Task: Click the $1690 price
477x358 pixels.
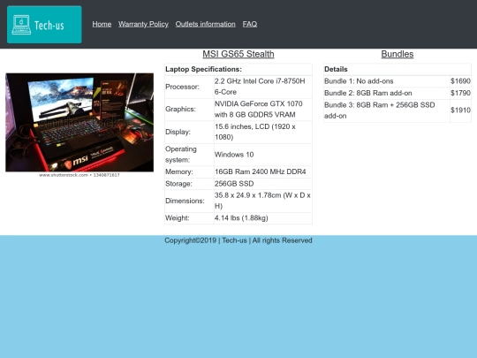Action: (460, 81)
